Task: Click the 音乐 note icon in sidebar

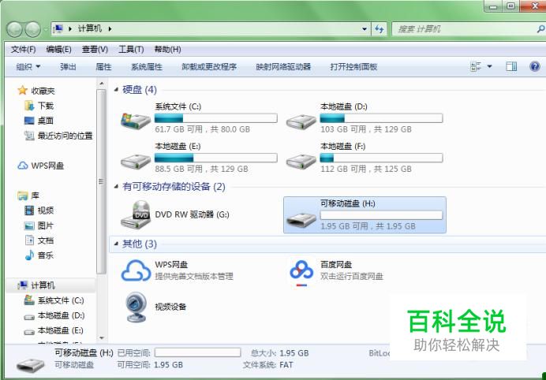Action: 29,255
